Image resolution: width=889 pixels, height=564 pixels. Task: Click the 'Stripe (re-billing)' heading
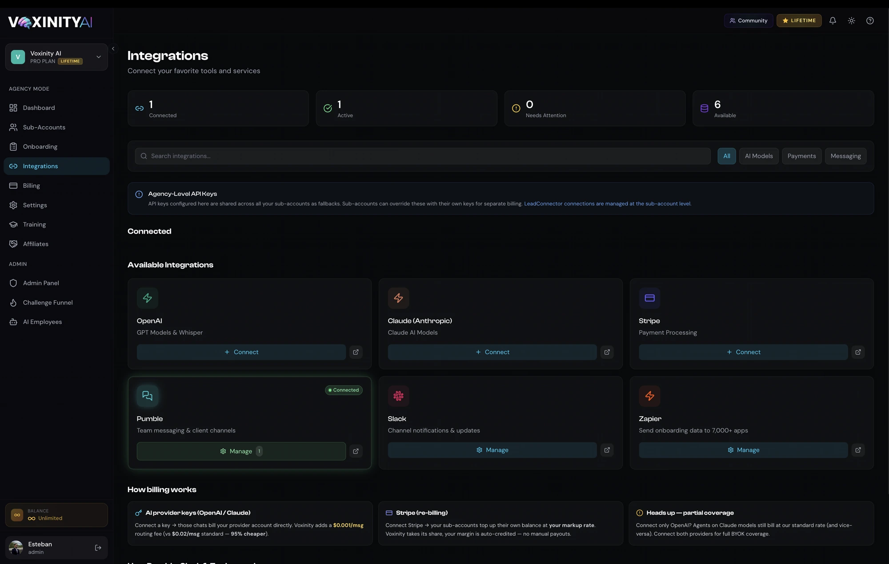point(421,513)
